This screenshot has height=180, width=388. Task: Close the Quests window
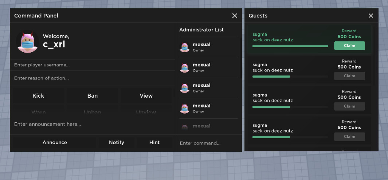click(371, 16)
